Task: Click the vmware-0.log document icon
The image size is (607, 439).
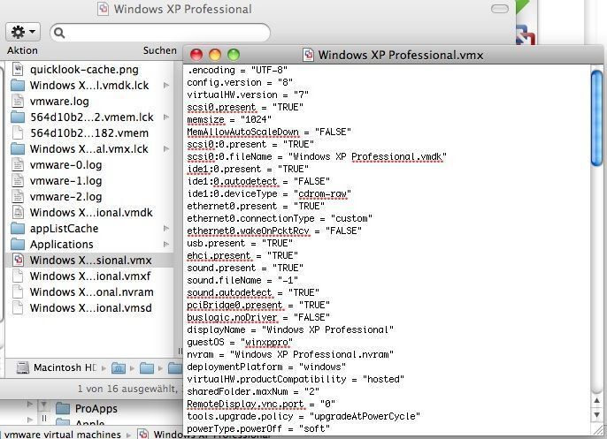Action: (18, 164)
